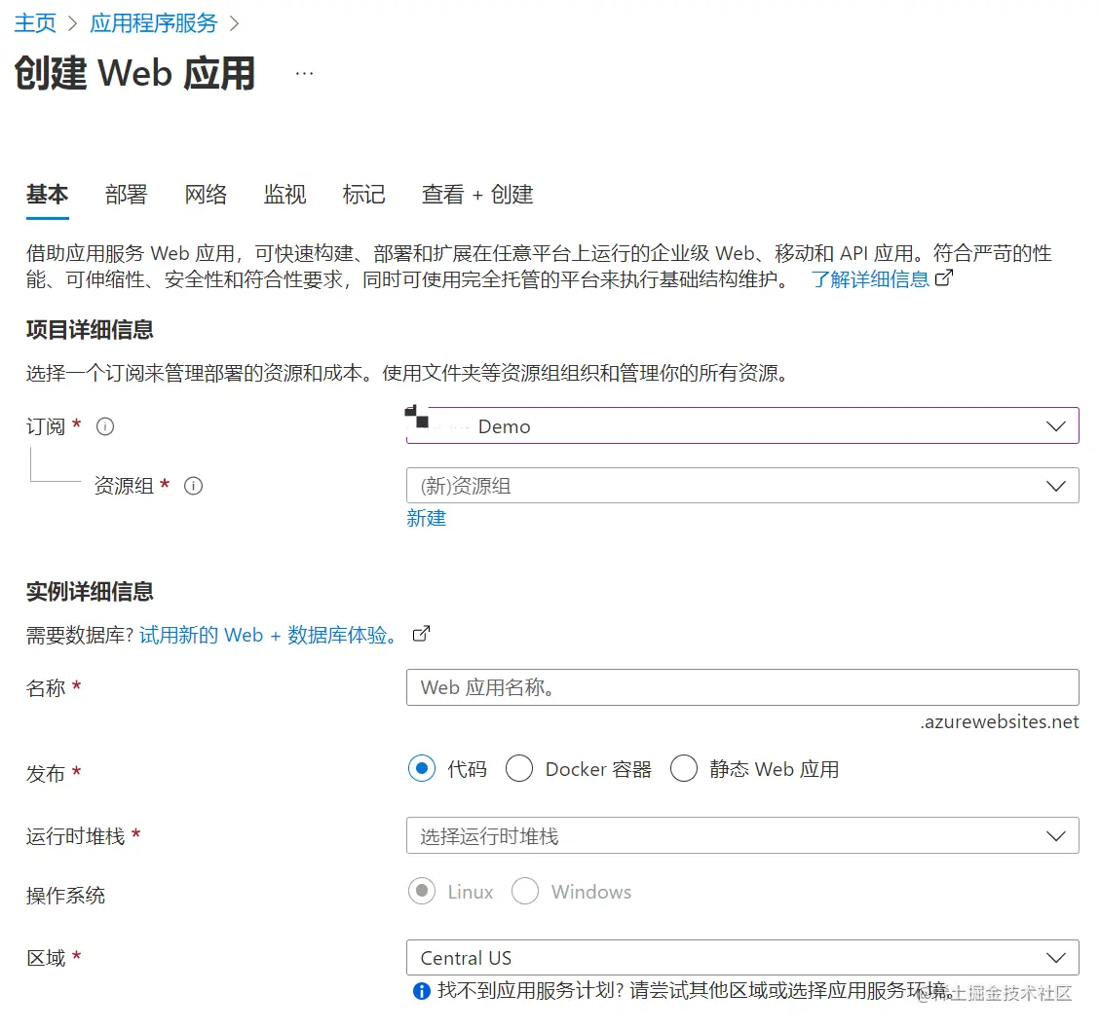Click the blue info icon below 区域
Screen dimensions: 1099x1030
pos(422,991)
